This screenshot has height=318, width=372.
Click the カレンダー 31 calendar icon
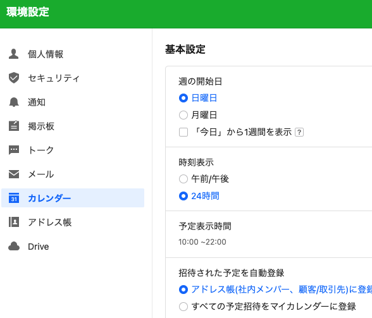click(x=14, y=198)
